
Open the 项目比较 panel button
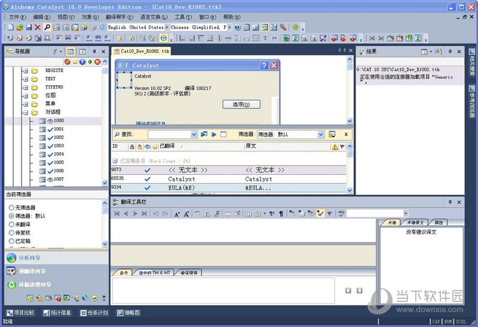(21, 313)
